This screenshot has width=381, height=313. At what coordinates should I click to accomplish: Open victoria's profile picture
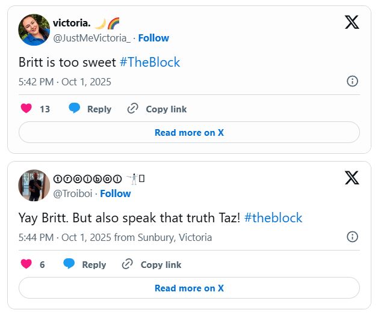point(34,30)
